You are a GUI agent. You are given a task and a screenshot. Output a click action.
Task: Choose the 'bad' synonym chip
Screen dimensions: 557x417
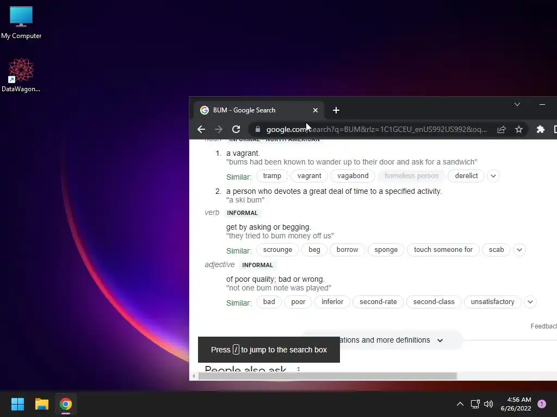(269, 302)
